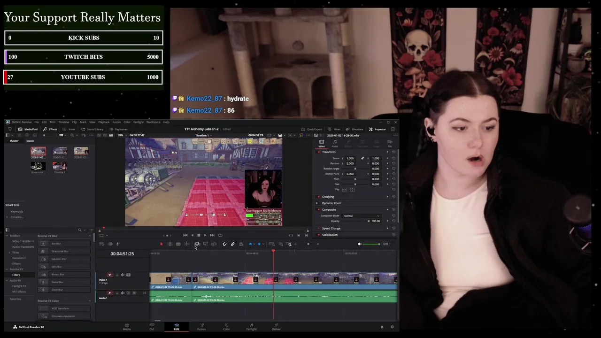Collapse the Resolve FX Blur effects group
Image resolution: width=601 pixels, height=338 pixels.
(x=90, y=236)
